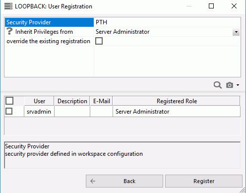
Task: Open the Server Administrator combo box
Action: (x=167, y=32)
